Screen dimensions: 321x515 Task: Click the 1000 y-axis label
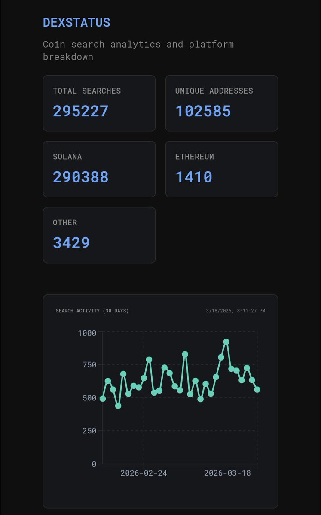[87, 333]
